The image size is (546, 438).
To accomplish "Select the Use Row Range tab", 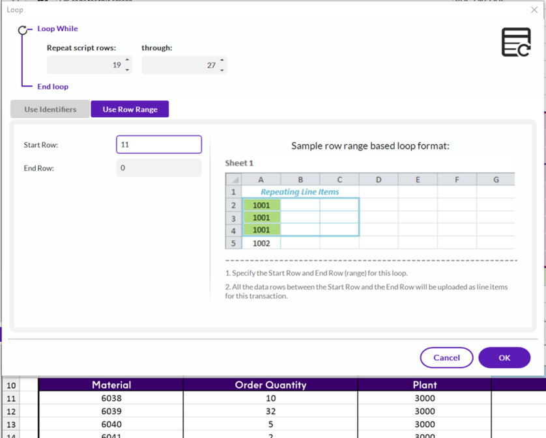I will (x=130, y=109).
